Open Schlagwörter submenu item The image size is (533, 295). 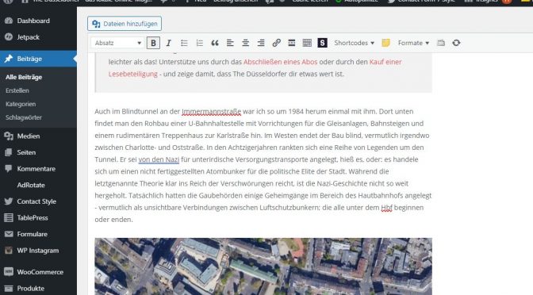click(x=24, y=117)
